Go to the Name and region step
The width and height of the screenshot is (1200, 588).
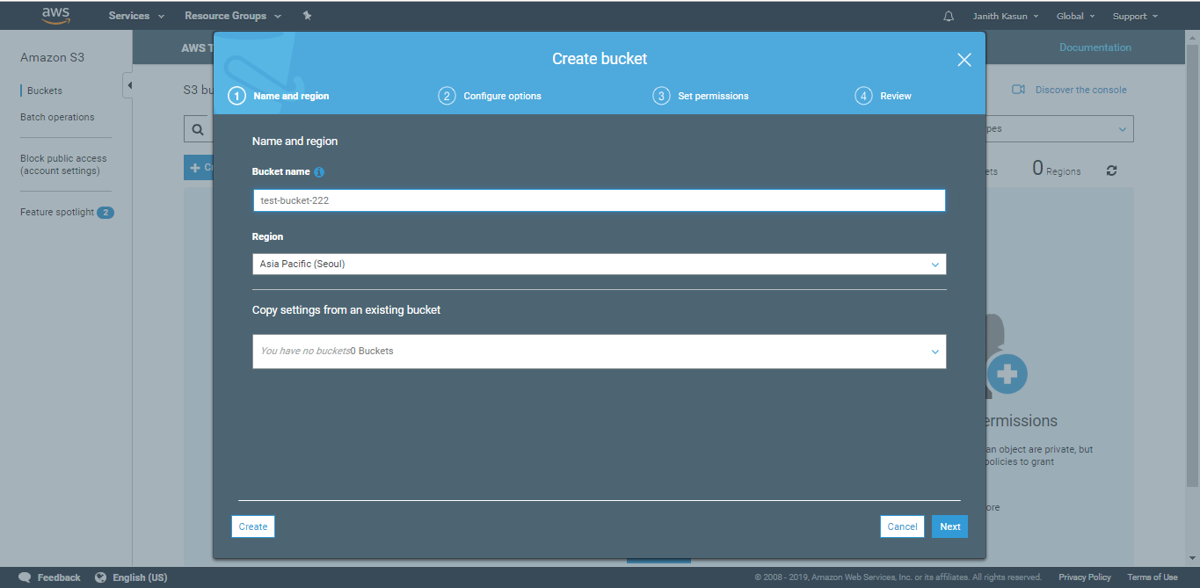point(291,96)
